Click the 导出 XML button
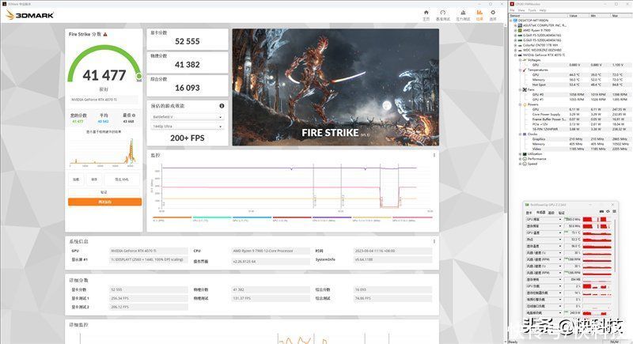This screenshot has height=344, width=633. click(x=123, y=180)
